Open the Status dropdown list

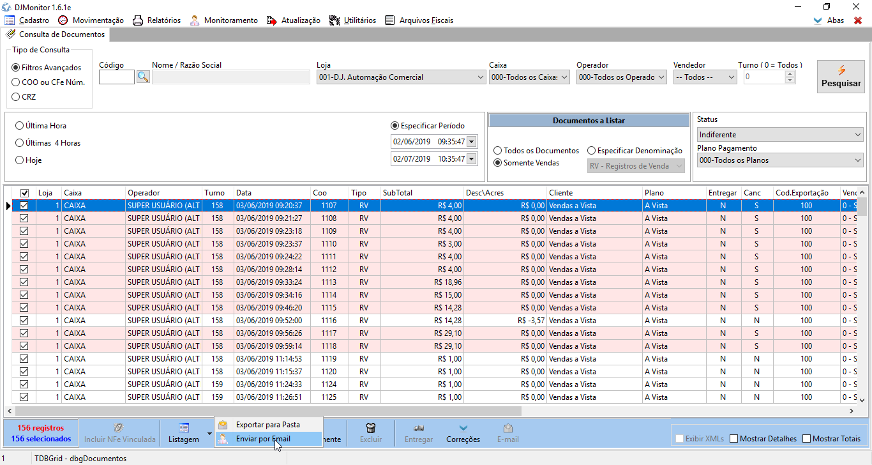[857, 135]
